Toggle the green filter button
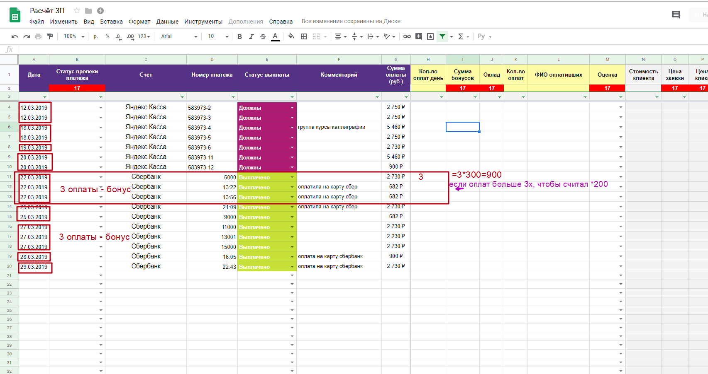Viewport: 708px width, 374px height. [x=442, y=36]
